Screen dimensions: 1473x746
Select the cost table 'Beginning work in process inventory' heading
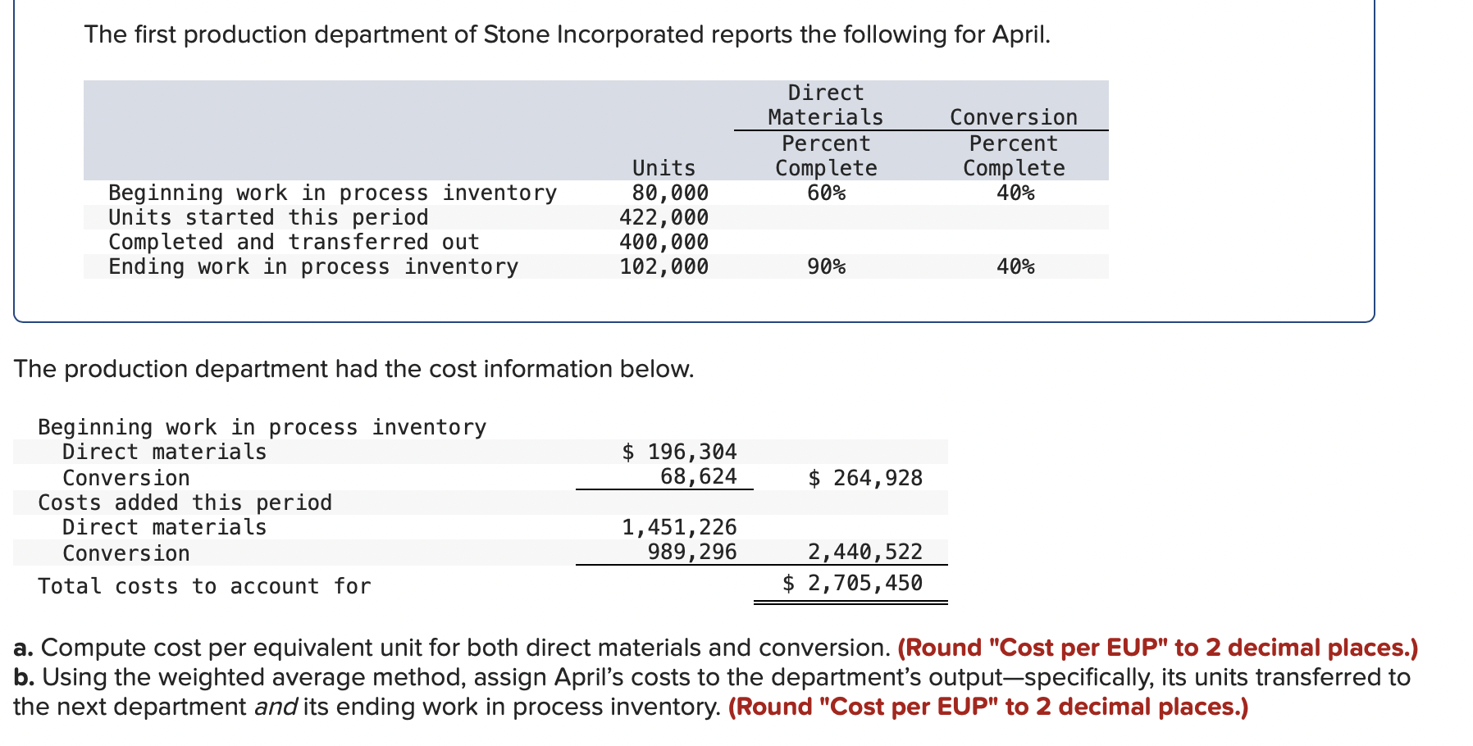click(262, 427)
